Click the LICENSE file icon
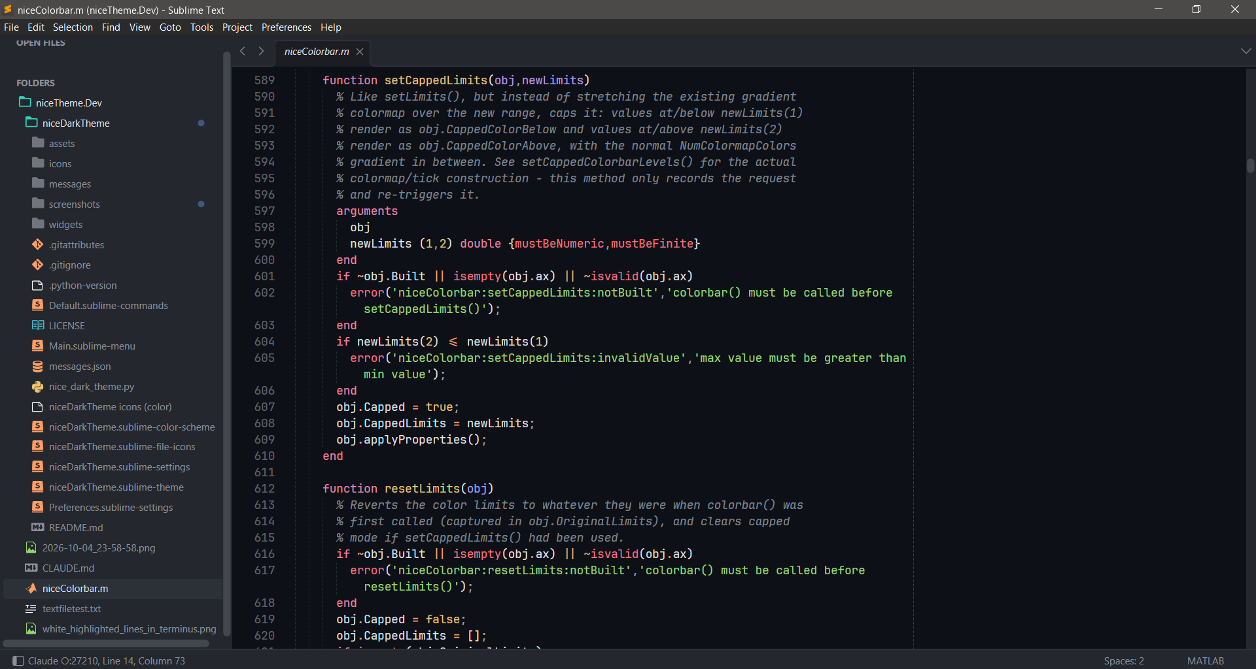Viewport: 1256px width, 669px height. [38, 325]
